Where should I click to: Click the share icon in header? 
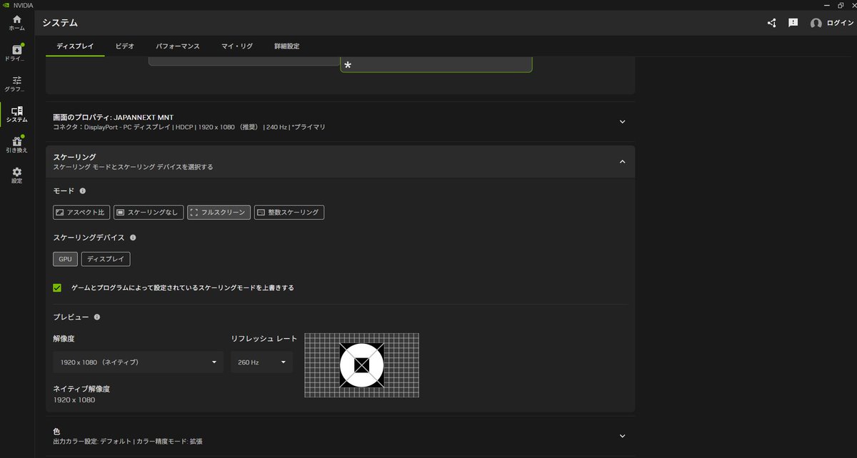(772, 23)
